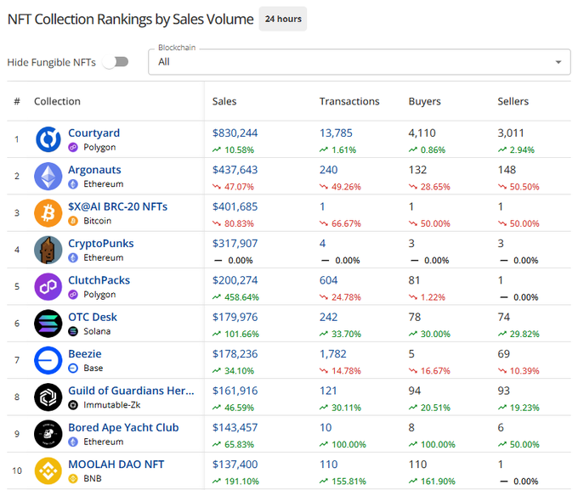
Task: Click small Ethereum chain icon under CryptoPunks
Action: [73, 258]
